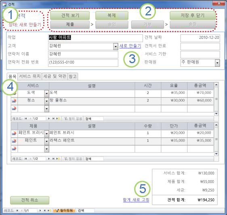Viewport: 227px width, 215px height.
Task: Open the dropdown on the blank product row
Action: tap(46, 149)
